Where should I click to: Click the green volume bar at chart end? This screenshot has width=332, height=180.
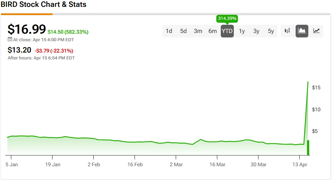click(x=308, y=148)
